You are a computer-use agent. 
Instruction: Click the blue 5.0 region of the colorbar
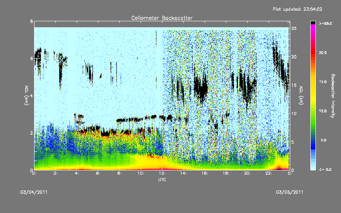[313, 141]
